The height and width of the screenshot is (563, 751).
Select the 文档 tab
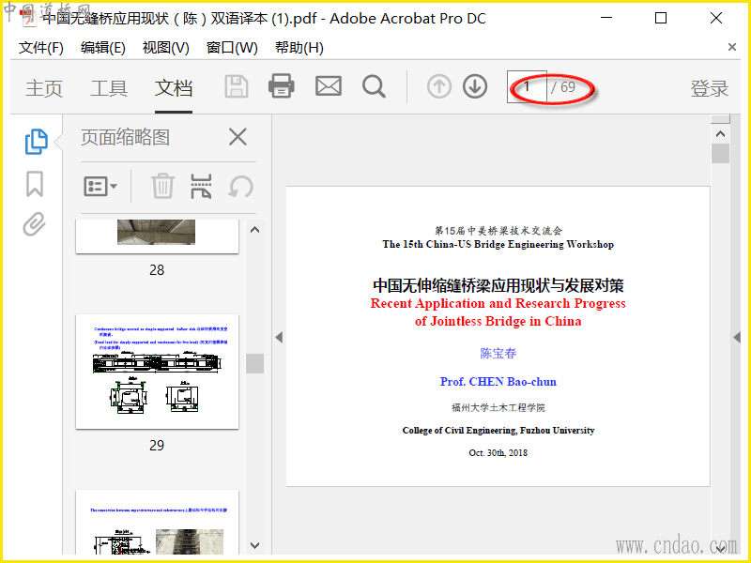[x=174, y=88]
